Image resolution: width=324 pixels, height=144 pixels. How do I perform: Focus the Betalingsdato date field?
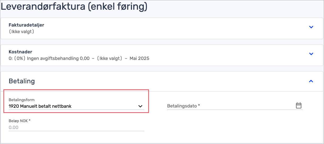235,106
